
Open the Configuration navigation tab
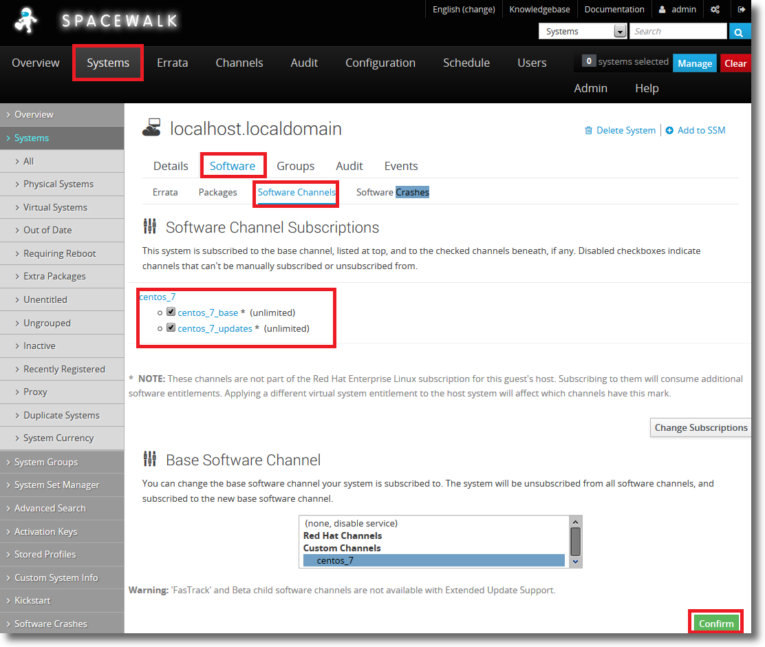click(x=380, y=63)
